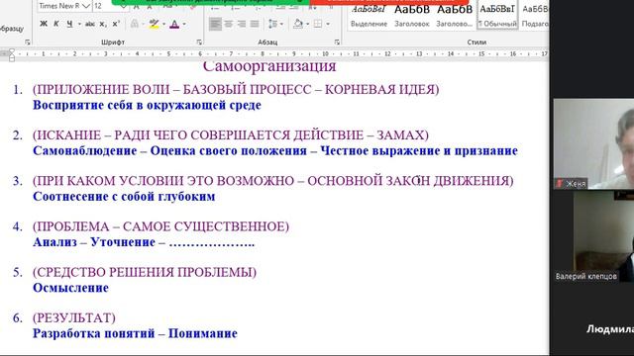Click line ПРИЛОЖЕНИЕ ВОЛИ – БАЗОВЫЙ ПРОЦЕСС

(236, 89)
